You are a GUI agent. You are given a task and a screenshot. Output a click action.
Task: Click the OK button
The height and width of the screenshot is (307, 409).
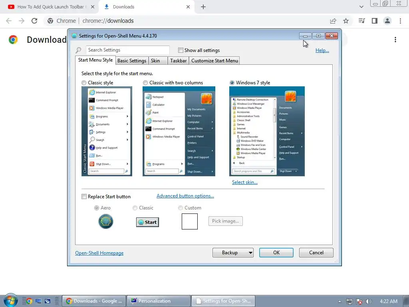click(276, 253)
